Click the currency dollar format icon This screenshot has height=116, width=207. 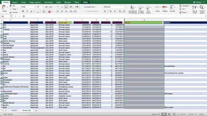[x=105, y=11]
